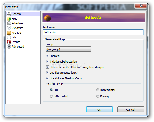
Task: Click the Filter minus icon
Action: tap(9, 37)
